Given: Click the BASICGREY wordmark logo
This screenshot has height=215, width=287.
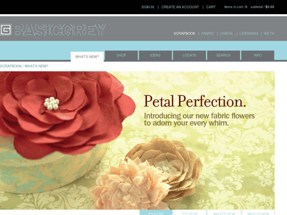Looking at the screenshot, I should [x=60, y=30].
